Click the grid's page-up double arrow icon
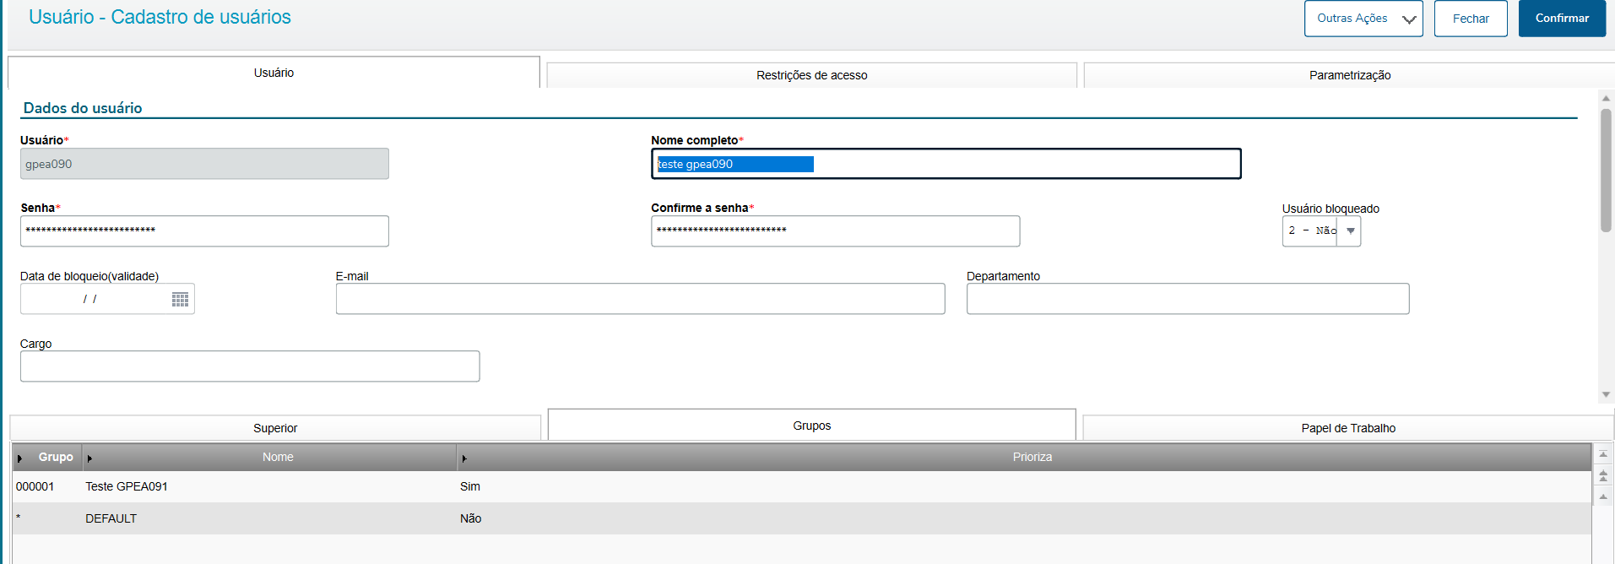 [x=1603, y=476]
